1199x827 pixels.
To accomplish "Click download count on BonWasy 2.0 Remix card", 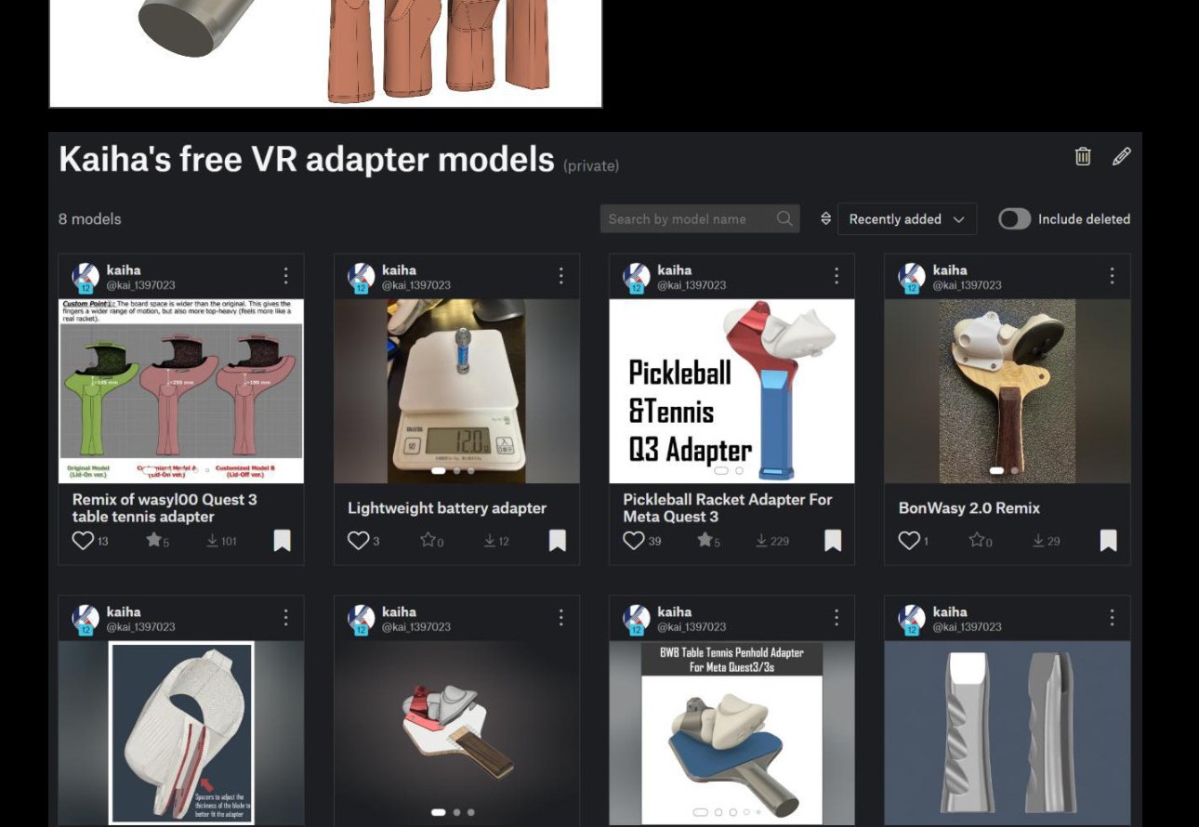I will (x=1046, y=541).
